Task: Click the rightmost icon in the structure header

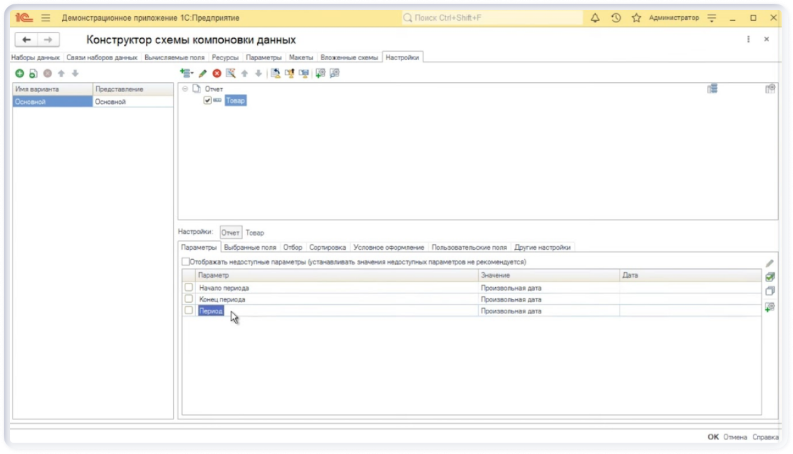Action: (x=770, y=89)
